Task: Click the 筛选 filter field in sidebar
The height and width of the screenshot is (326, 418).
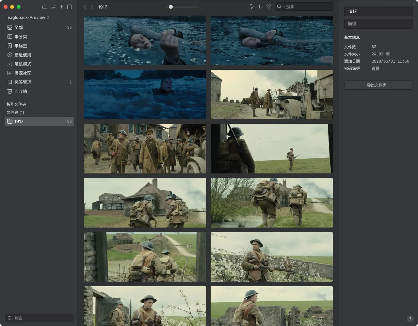Action: [40, 318]
